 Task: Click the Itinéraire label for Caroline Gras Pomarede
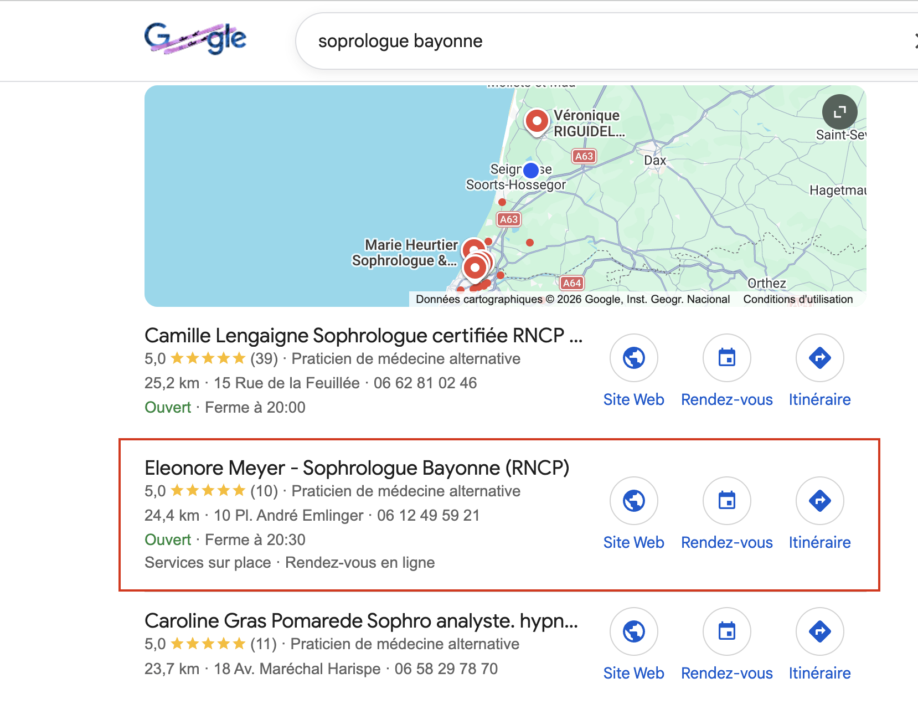coord(820,673)
